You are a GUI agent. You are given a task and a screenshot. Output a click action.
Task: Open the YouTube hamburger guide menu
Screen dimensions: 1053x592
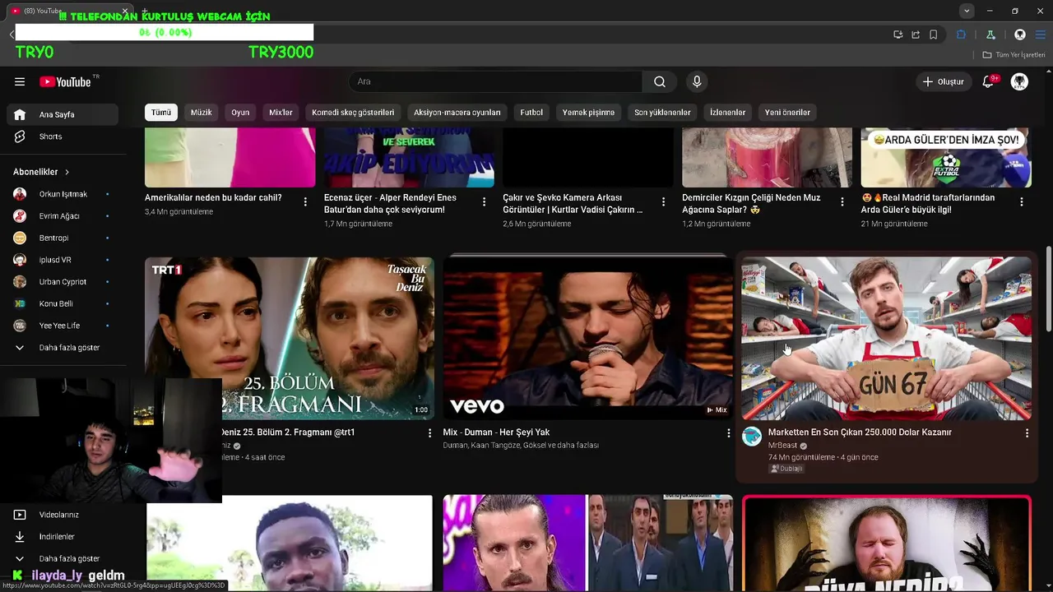click(20, 81)
